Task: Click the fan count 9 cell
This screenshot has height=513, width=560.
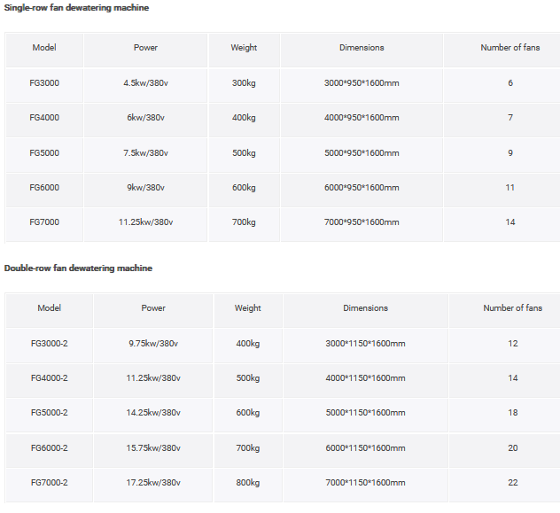Action: [x=510, y=152]
